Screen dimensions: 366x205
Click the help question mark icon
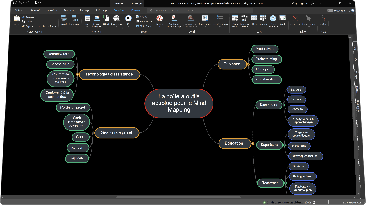click(x=353, y=10)
